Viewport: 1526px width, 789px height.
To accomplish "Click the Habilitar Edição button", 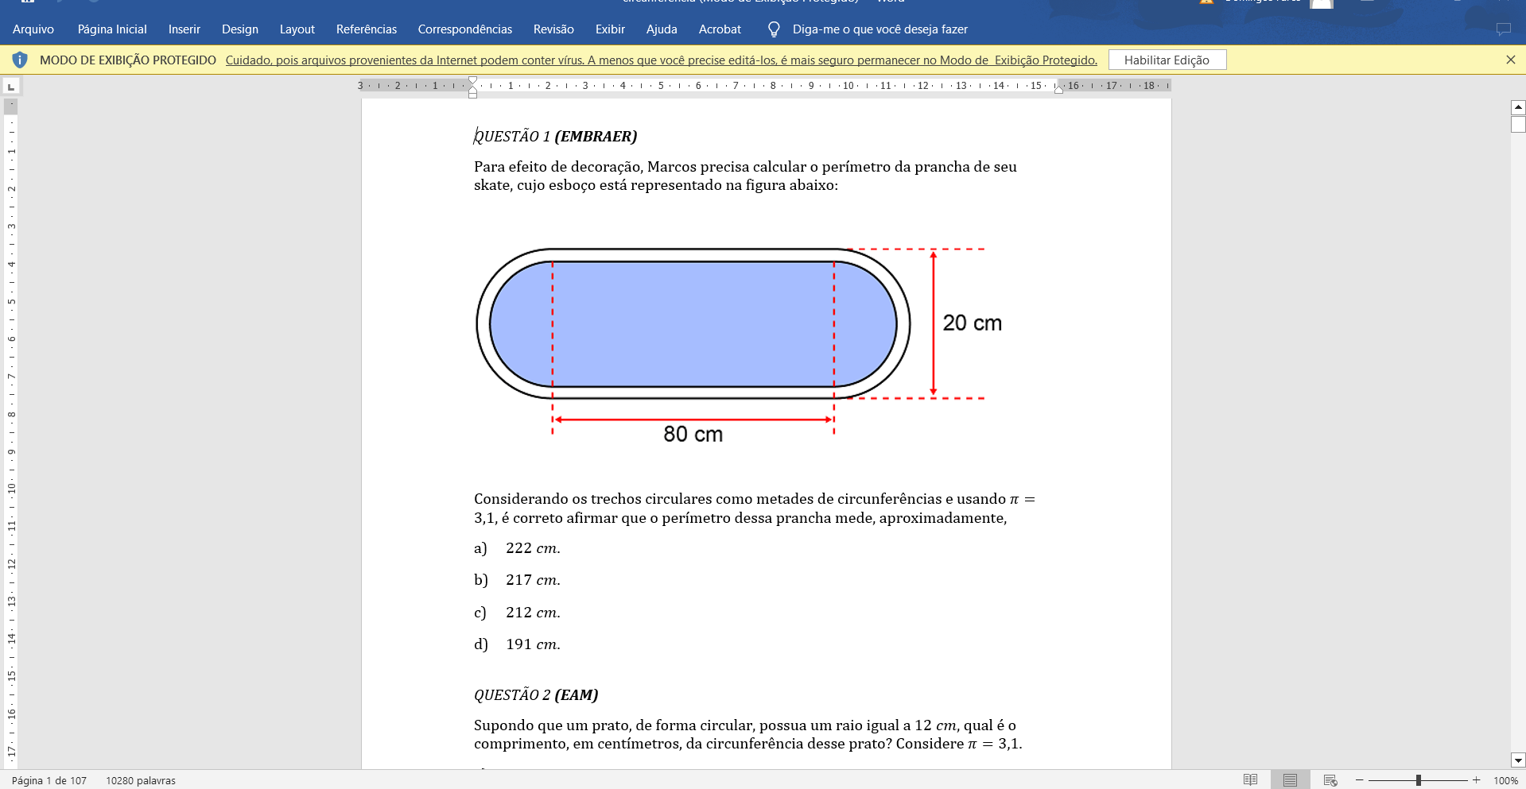I will click(1167, 60).
